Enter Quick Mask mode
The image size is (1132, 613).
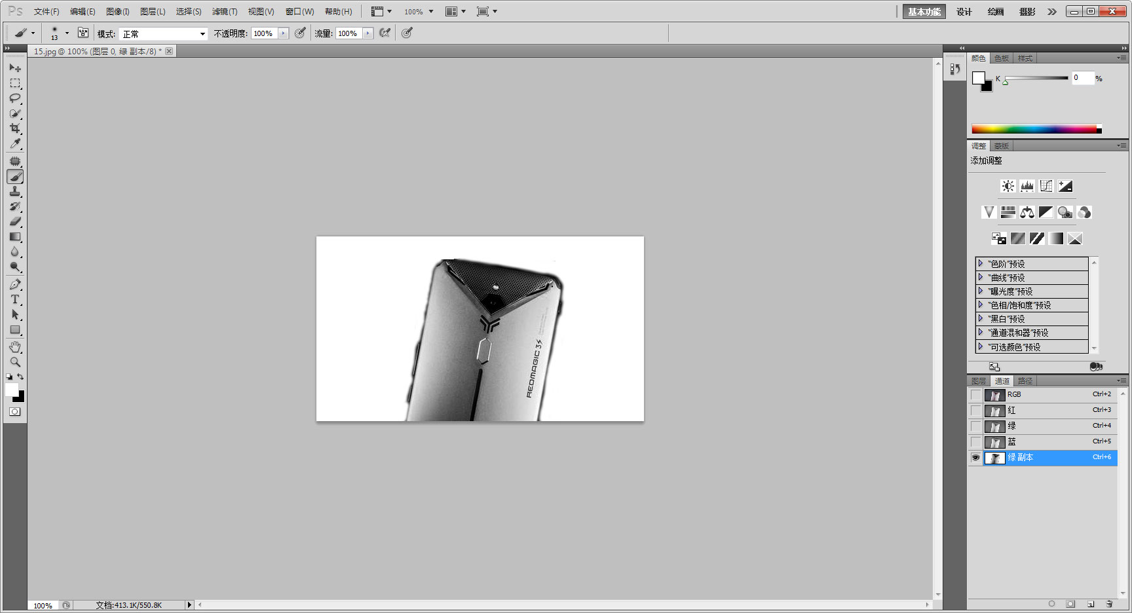coord(14,411)
